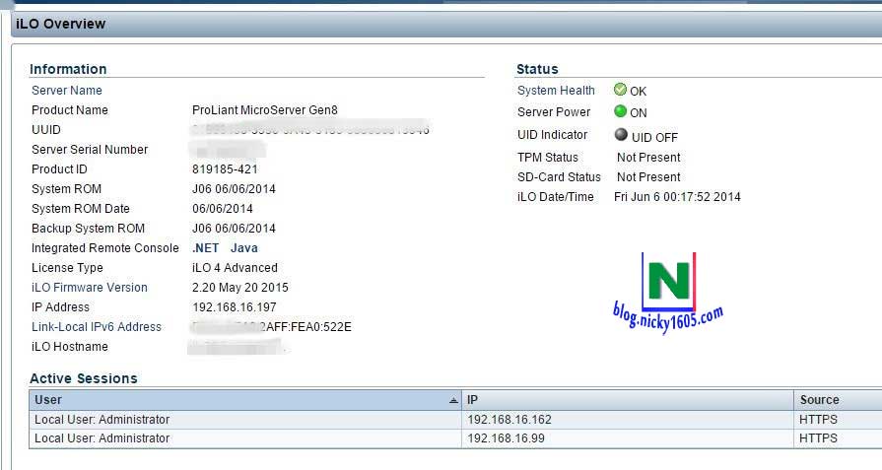
Task: Click firmware version 2.20 May 20 2015
Action: coord(240,288)
